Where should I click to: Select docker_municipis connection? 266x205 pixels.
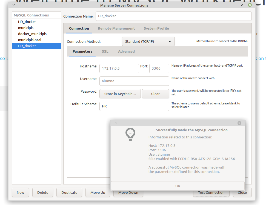coord(32,34)
